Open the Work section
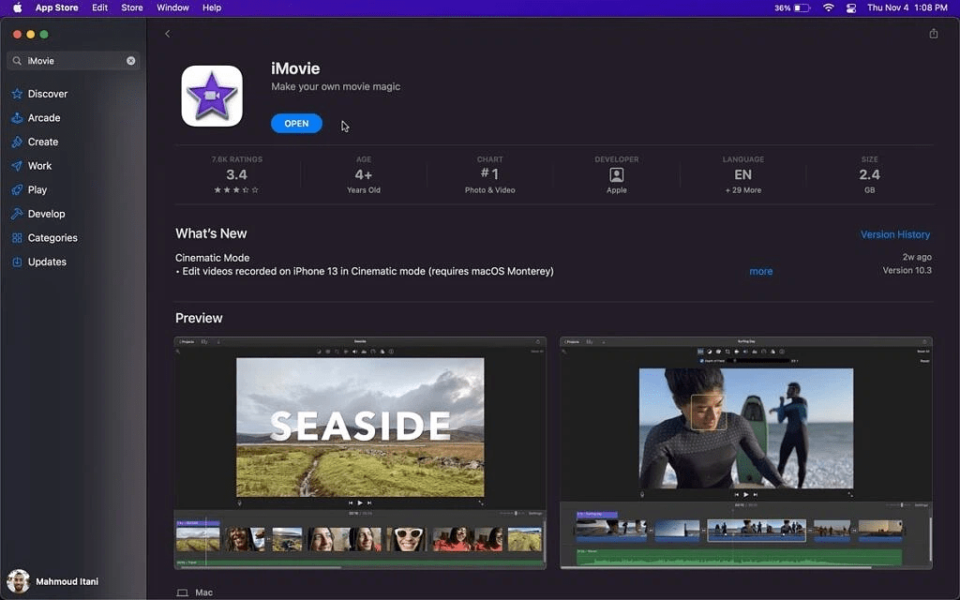Screen dimensions: 960x600 40,165
